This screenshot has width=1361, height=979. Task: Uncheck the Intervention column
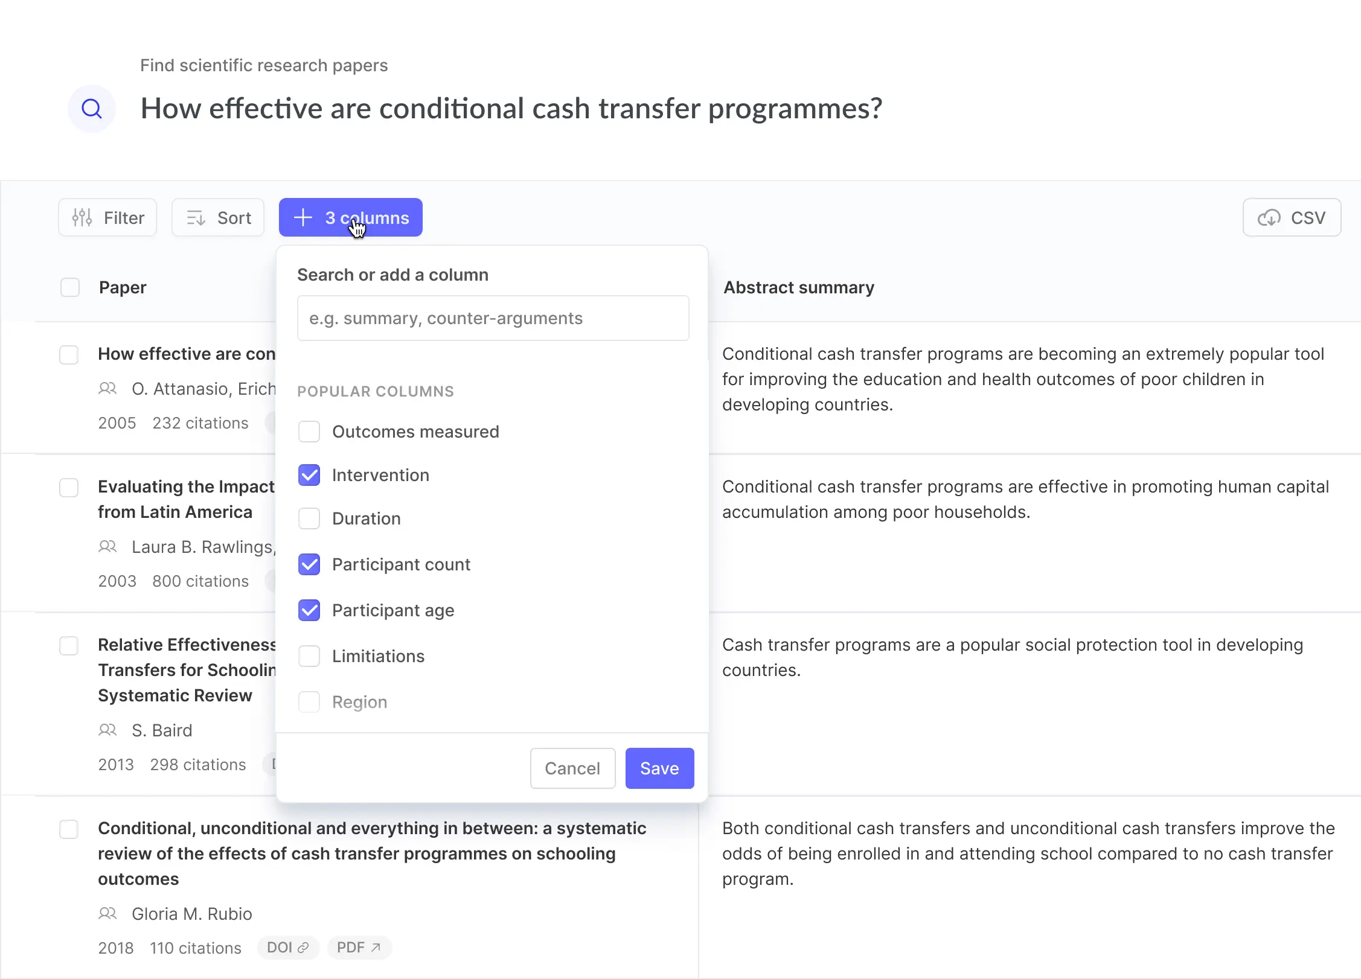pyautogui.click(x=309, y=475)
